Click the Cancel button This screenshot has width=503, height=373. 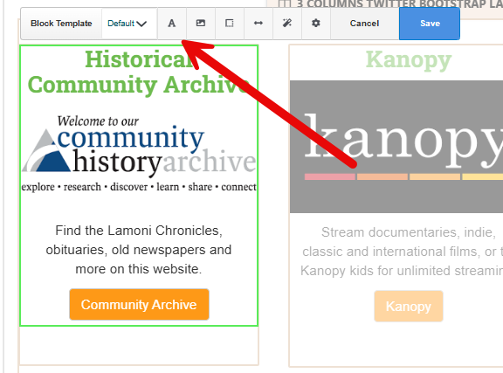point(365,24)
